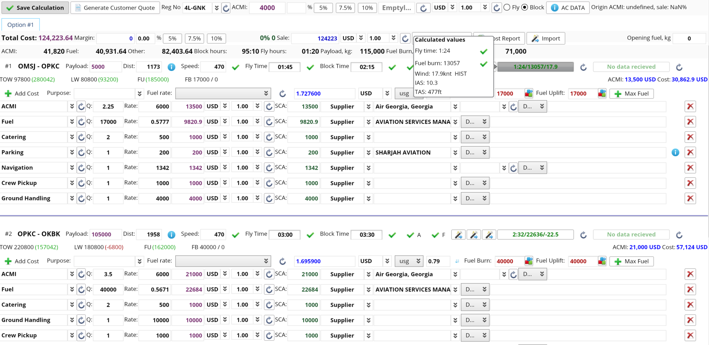The height and width of the screenshot is (345, 709).
Task: Open the usg unit dropdown for leg #1
Action: pyautogui.click(x=409, y=93)
